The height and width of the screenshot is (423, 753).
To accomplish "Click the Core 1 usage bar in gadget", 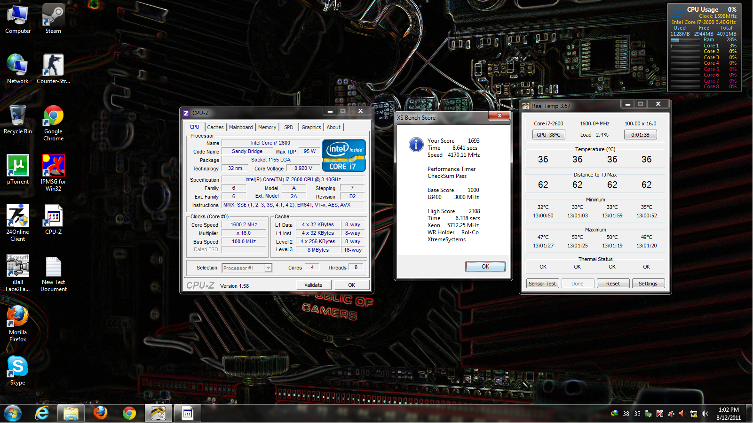I will pyautogui.click(x=686, y=46).
